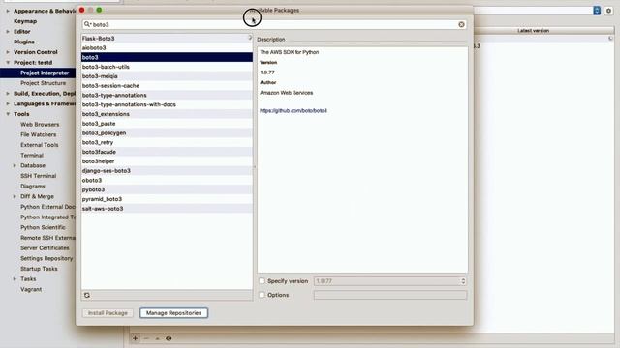The image size is (620, 348).
Task: Select boto3-session-cache package
Action: coord(167,86)
